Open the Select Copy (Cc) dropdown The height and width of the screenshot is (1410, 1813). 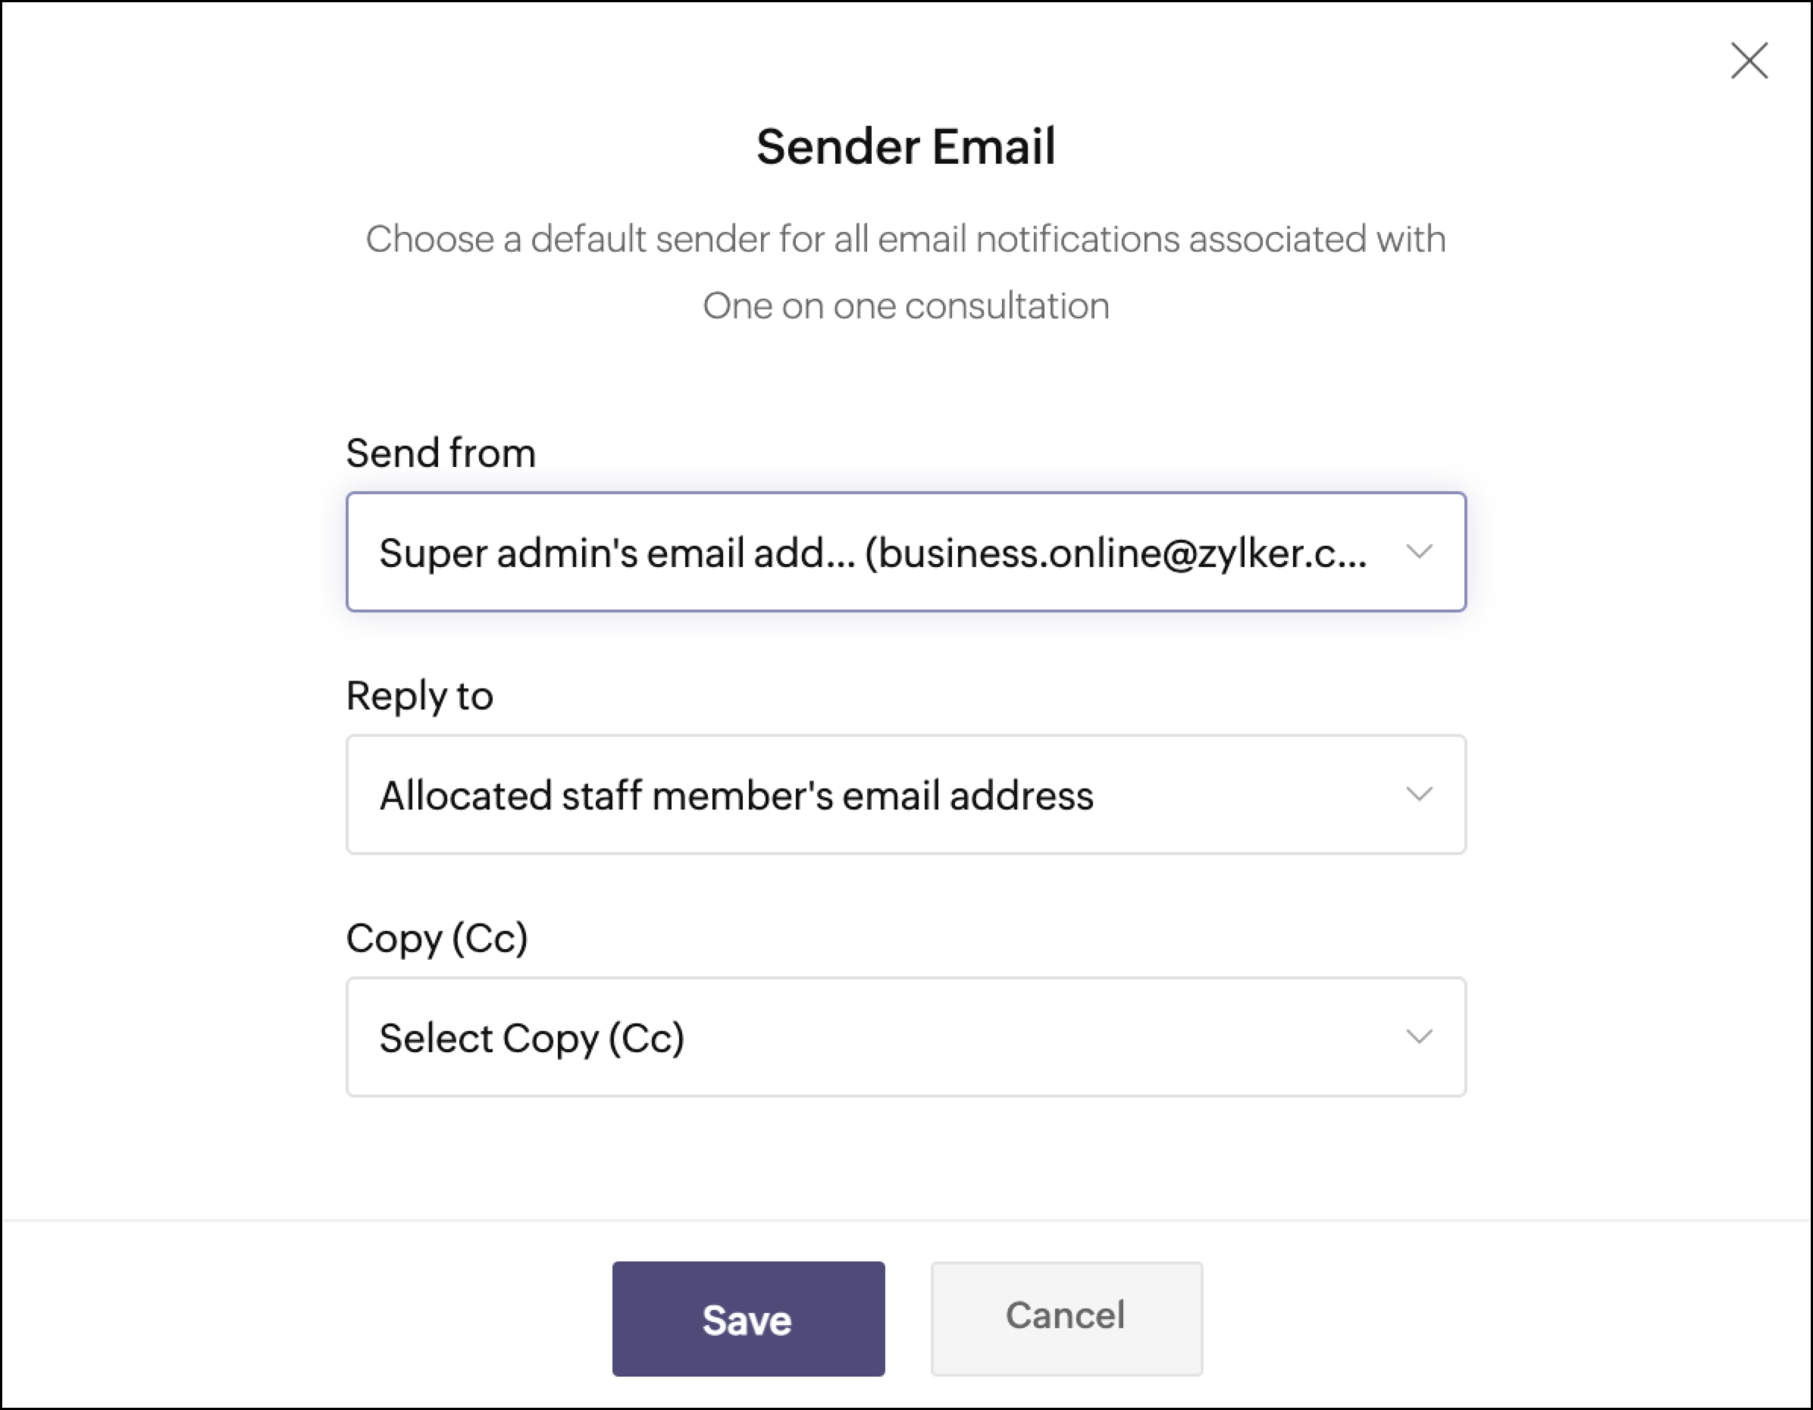(x=906, y=1036)
